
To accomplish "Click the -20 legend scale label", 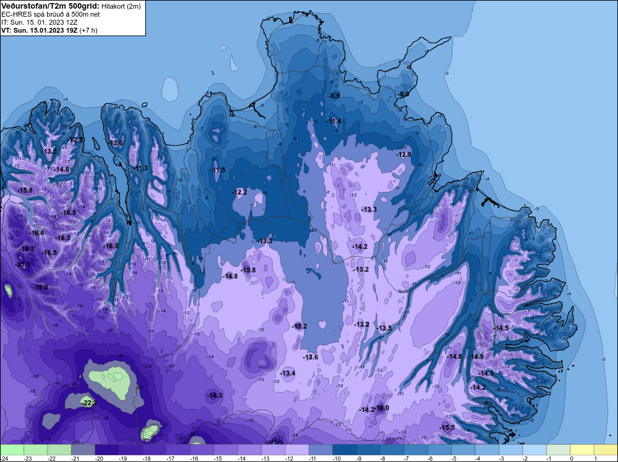I will pyautogui.click(x=99, y=458).
